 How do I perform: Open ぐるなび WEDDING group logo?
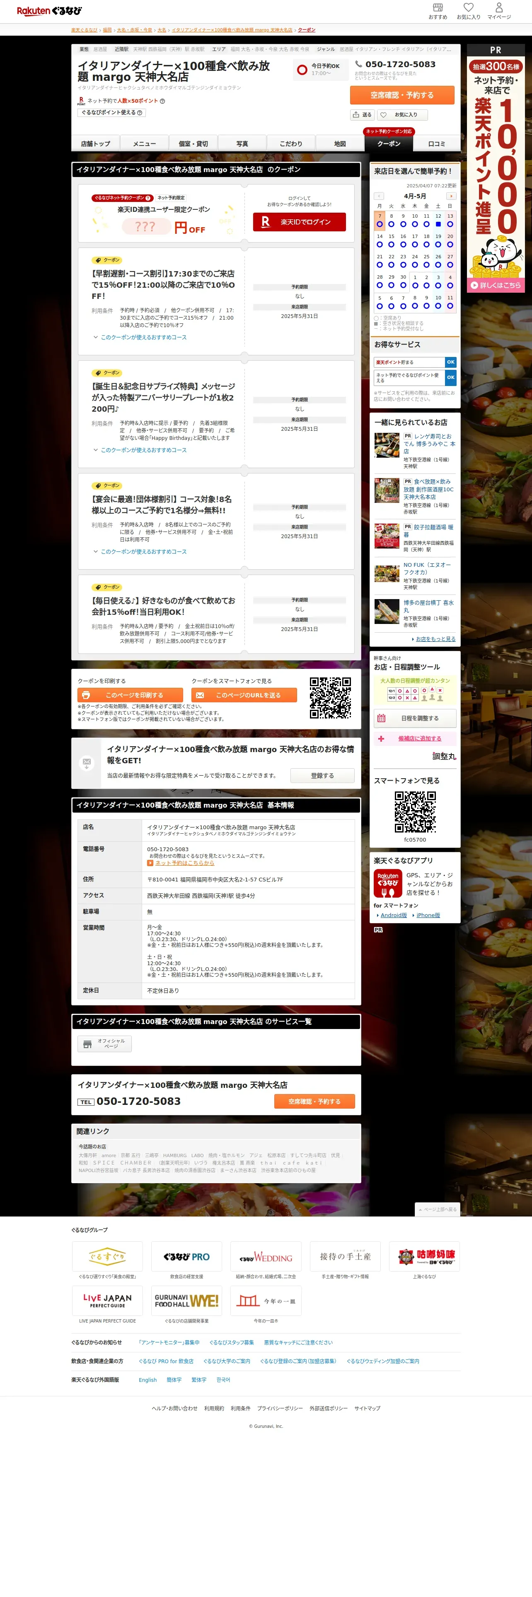tap(266, 1257)
